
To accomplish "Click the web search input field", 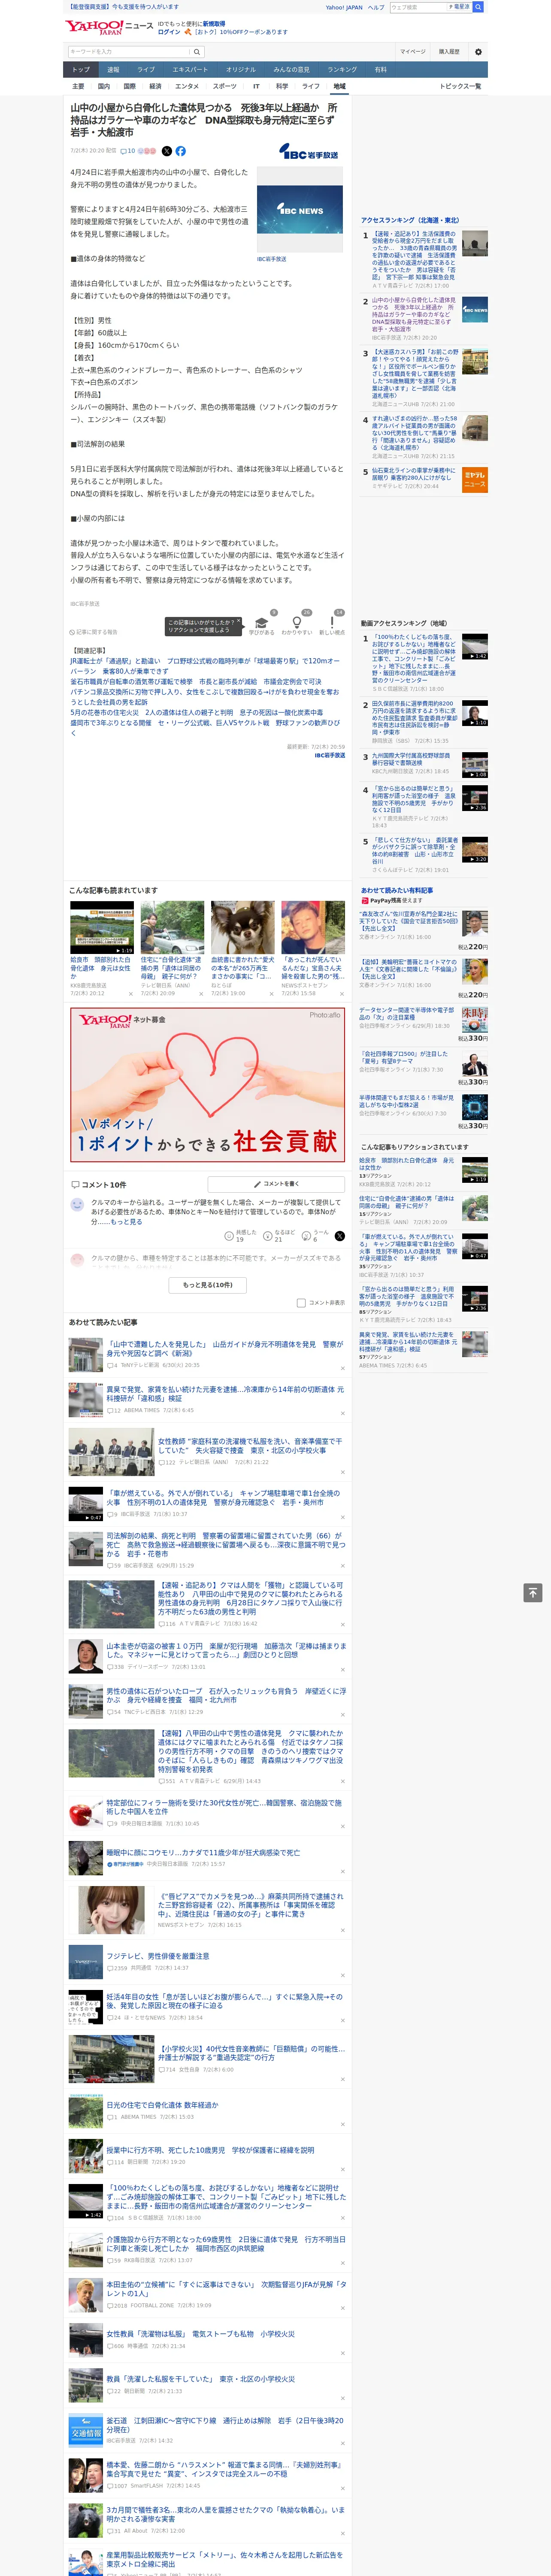I will [x=418, y=7].
